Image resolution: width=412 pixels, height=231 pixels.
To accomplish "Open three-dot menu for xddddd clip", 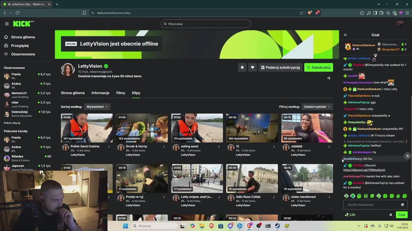I will pos(329,147).
